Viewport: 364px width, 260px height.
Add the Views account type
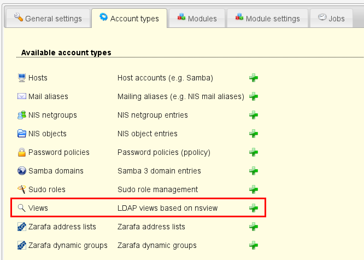point(254,208)
